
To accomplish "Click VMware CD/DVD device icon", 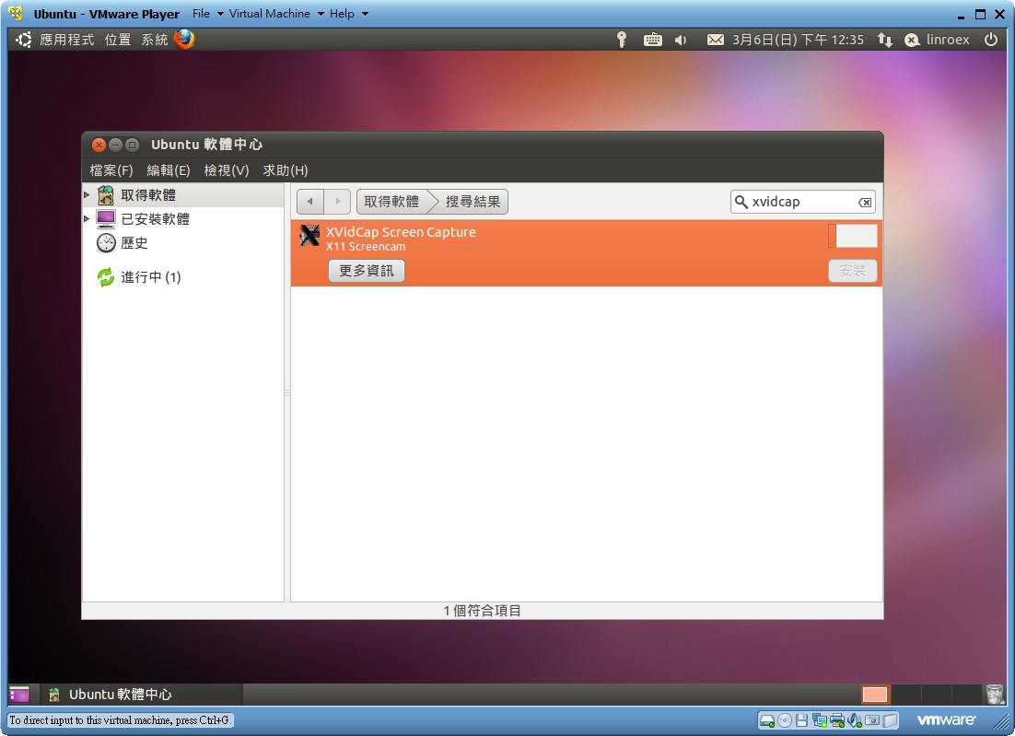I will 785,720.
